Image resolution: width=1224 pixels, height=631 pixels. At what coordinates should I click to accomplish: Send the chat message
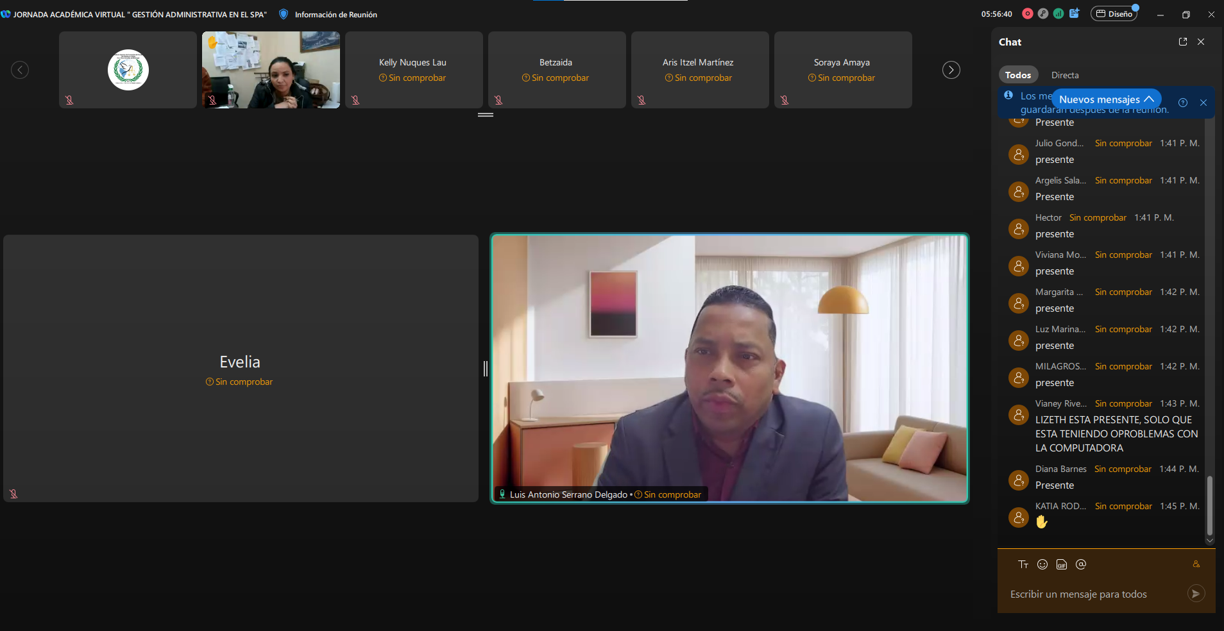[x=1196, y=594]
